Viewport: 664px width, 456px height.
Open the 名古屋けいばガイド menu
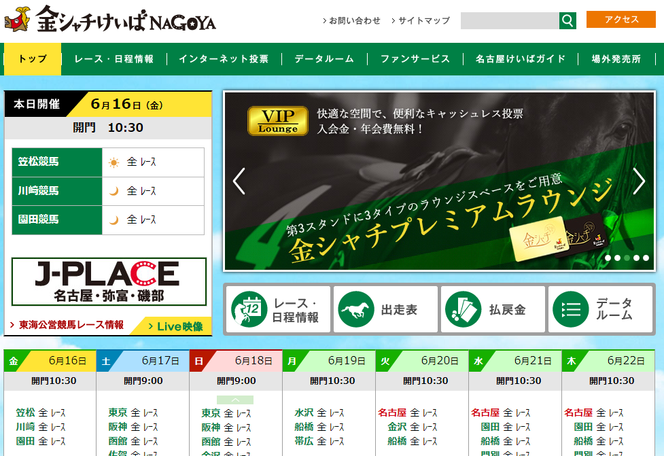[x=521, y=59]
